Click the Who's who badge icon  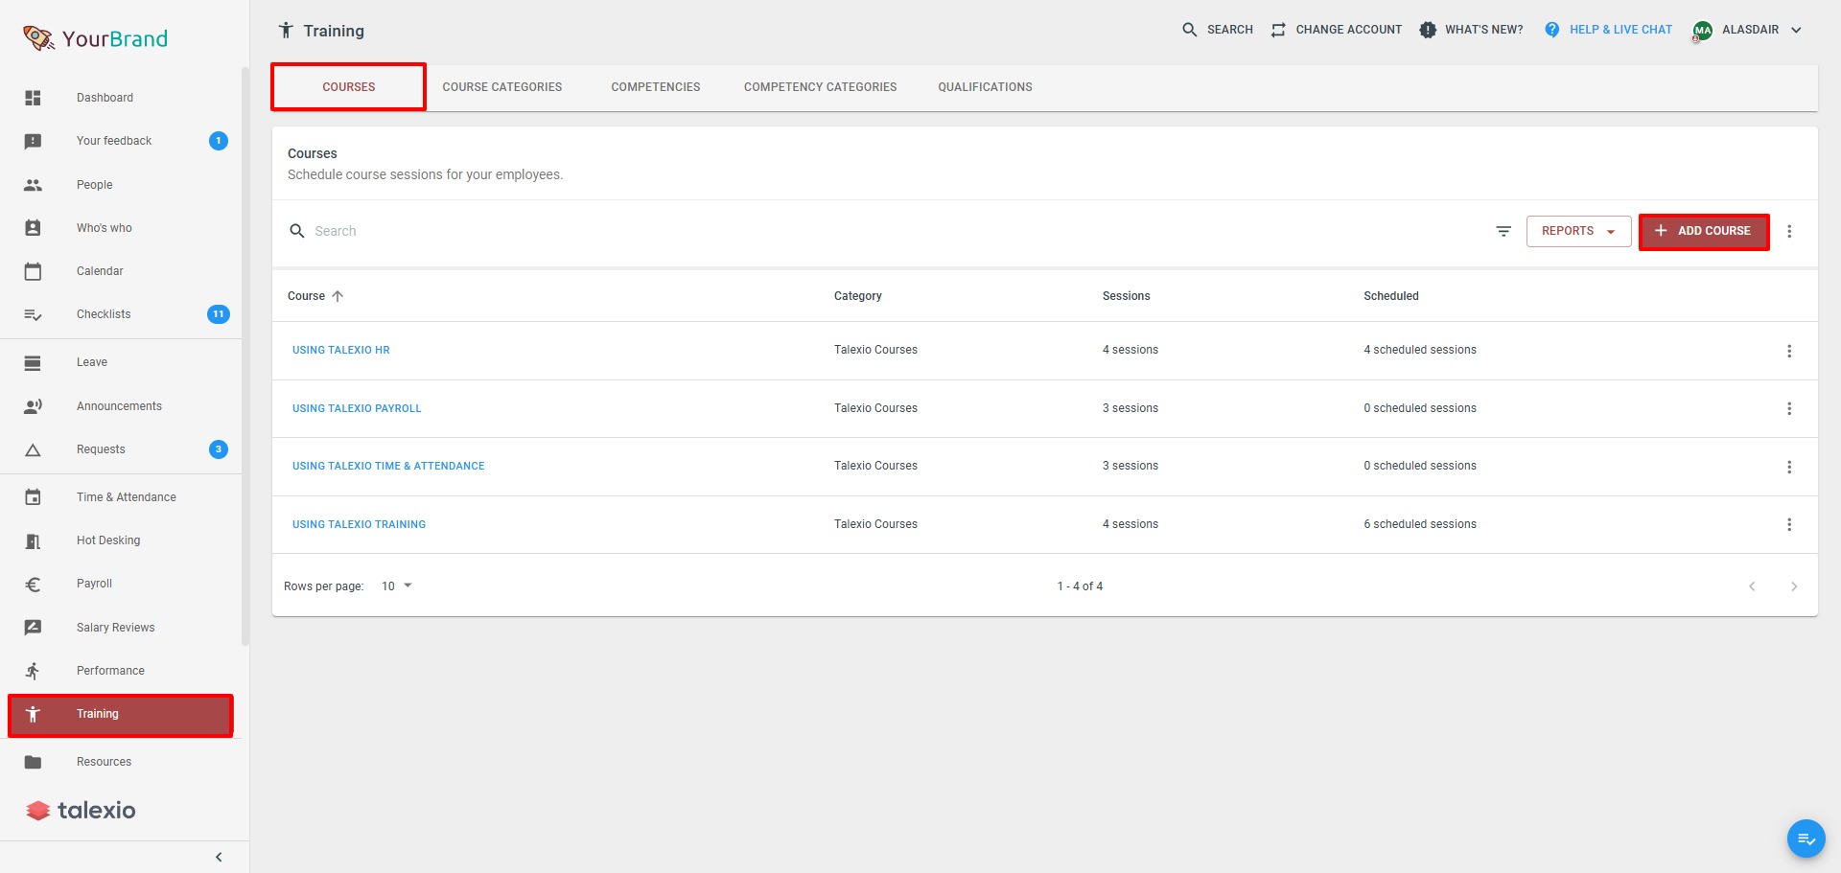[x=33, y=228]
